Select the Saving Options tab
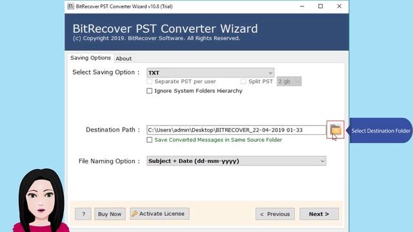413x232 pixels. [90, 58]
